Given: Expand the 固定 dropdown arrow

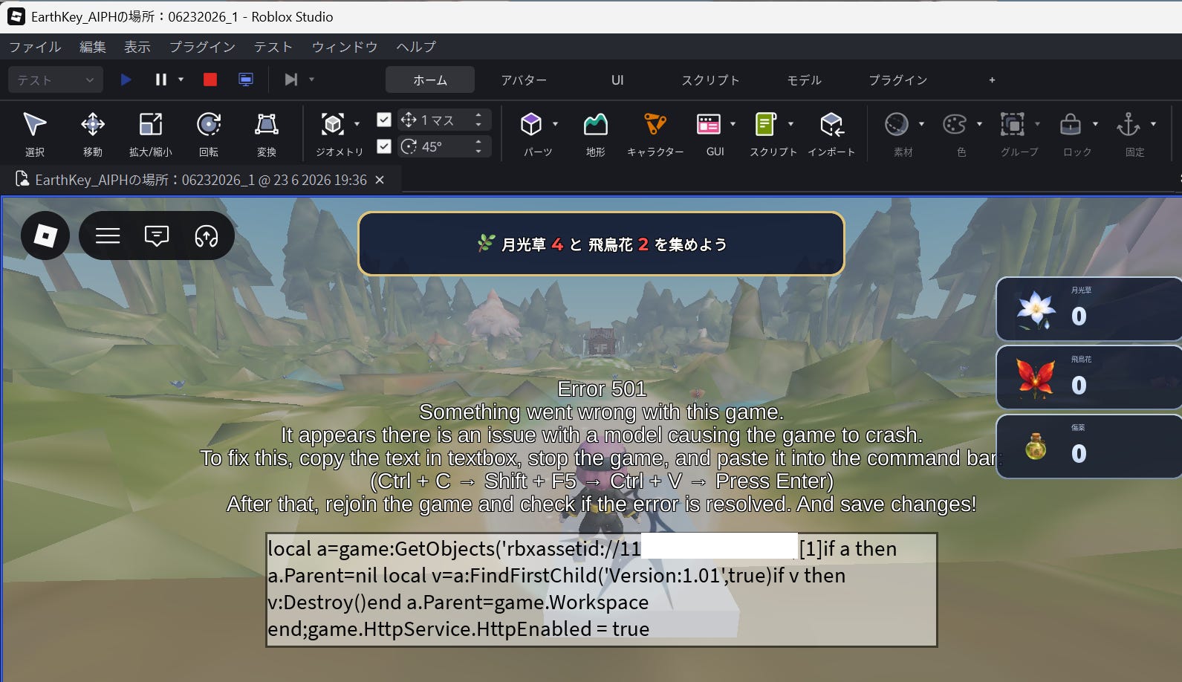Looking at the screenshot, I should coord(1153,124).
